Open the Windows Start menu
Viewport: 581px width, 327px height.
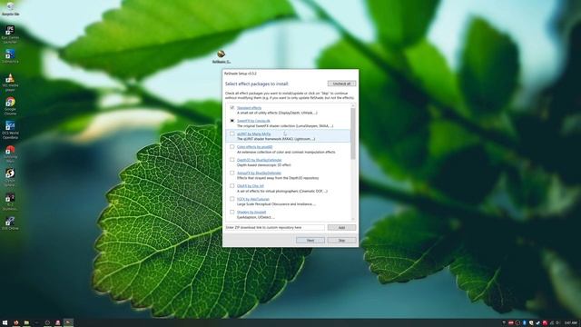click(x=5, y=323)
